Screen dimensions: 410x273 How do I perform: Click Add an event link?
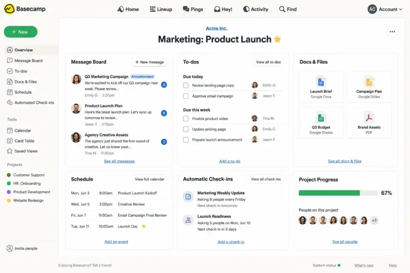tap(117, 242)
